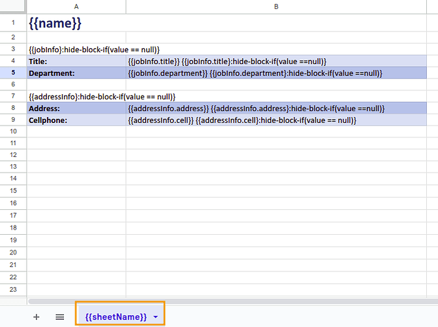
Task: Open the {{sheetName}} tab dropdown arrow
Action: pyautogui.click(x=155, y=317)
